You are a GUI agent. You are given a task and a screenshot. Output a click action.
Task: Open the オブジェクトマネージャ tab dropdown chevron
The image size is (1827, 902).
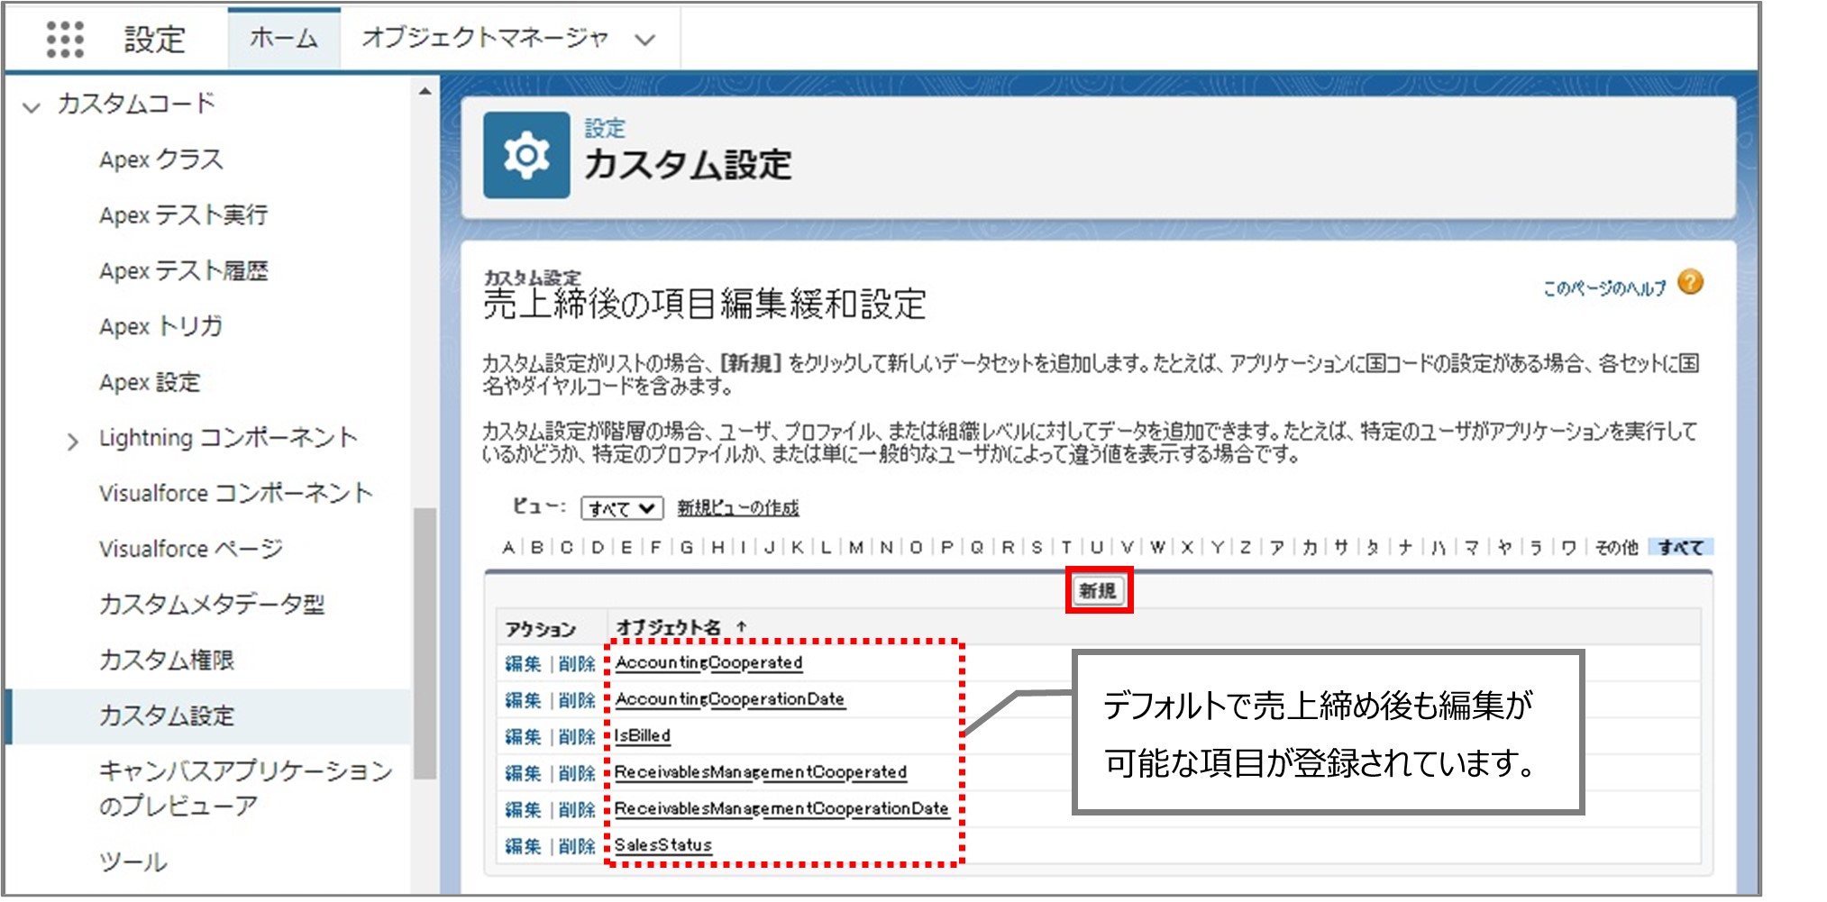644,39
